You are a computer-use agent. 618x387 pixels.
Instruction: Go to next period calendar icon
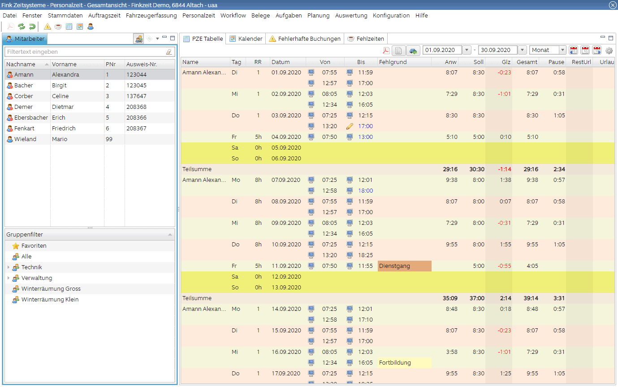(x=597, y=51)
